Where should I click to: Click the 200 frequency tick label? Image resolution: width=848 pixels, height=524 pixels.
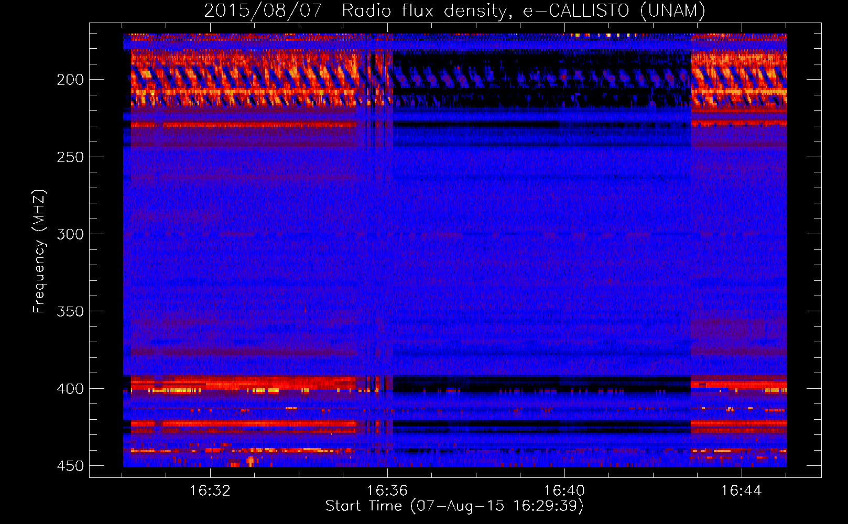pyautogui.click(x=70, y=80)
